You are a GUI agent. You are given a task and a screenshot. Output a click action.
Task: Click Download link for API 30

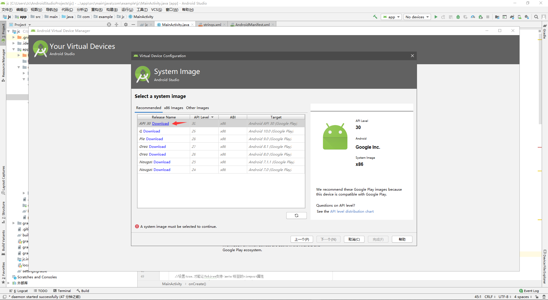click(x=160, y=124)
